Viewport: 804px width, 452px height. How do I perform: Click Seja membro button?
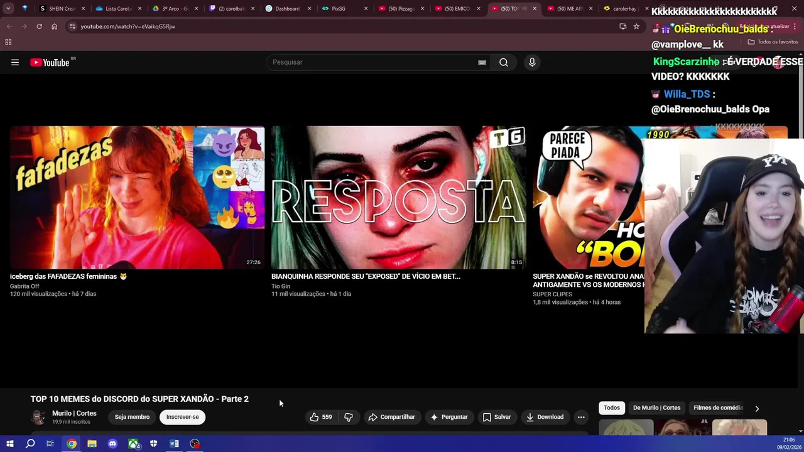pyautogui.click(x=132, y=417)
